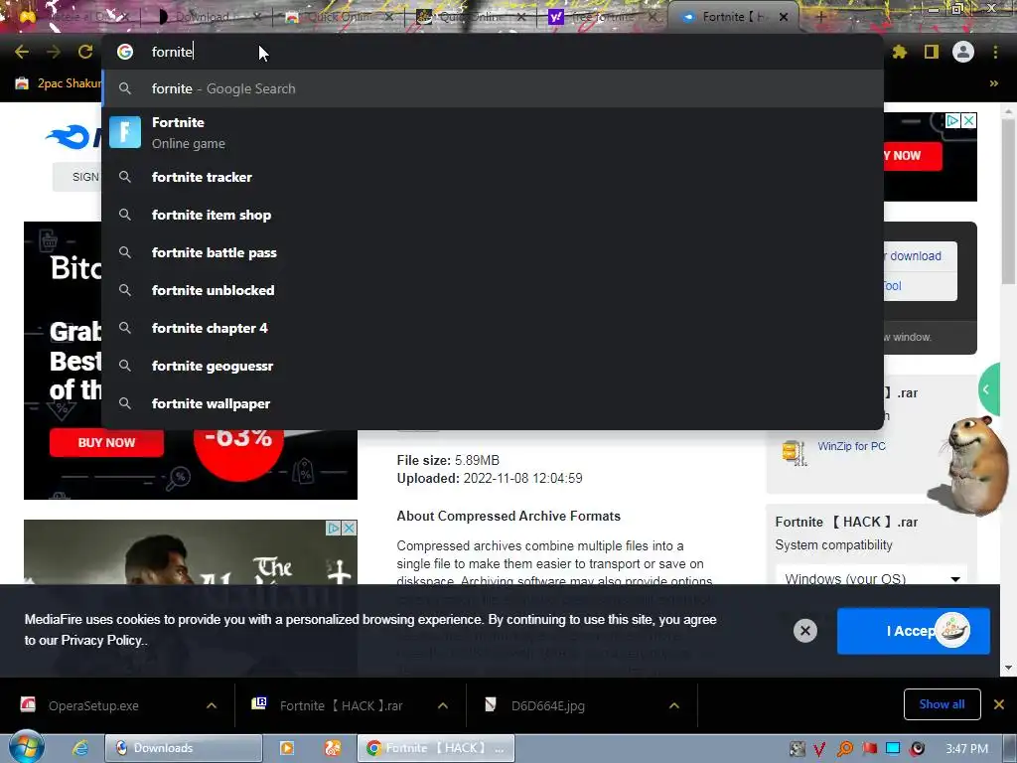This screenshot has width=1017, height=763.
Task: Click the scrollbar down arrow
Action: (x=1009, y=668)
